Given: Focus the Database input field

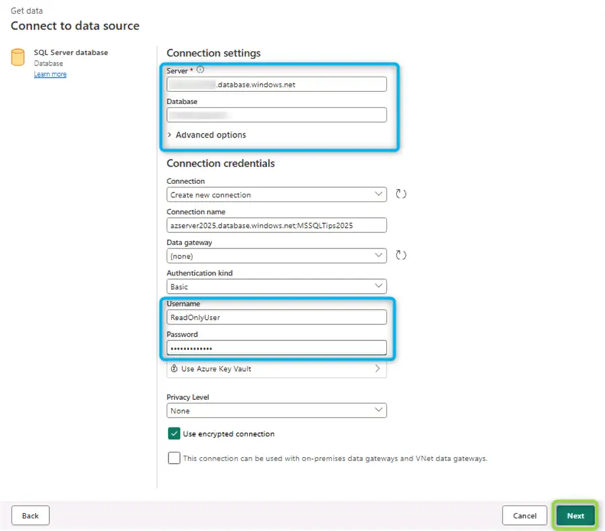Looking at the screenshot, I should click(x=277, y=115).
